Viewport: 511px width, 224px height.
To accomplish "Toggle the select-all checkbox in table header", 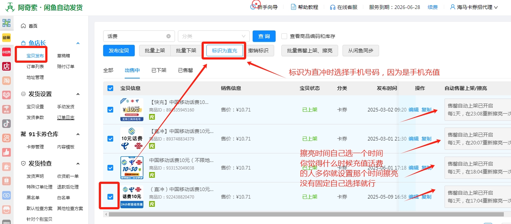I will (110, 88).
